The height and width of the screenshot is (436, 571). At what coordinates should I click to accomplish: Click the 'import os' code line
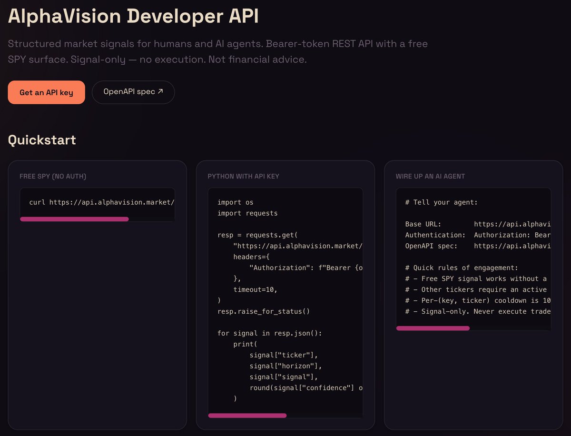click(236, 202)
